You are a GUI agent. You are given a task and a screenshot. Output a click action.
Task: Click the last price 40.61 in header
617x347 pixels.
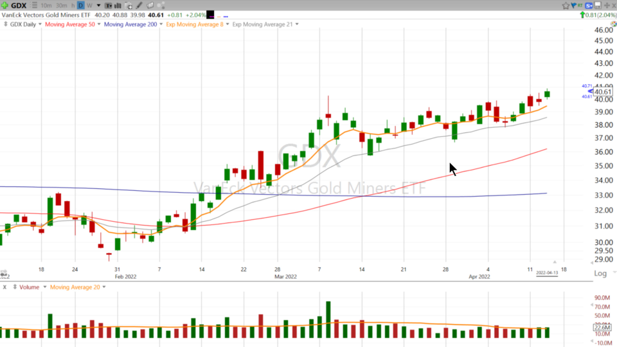pyautogui.click(x=156, y=15)
